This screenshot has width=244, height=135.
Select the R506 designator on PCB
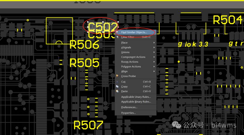tap(84, 45)
